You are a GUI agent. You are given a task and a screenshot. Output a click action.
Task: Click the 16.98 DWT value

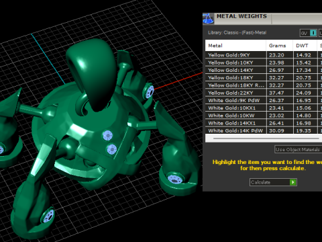(x=303, y=123)
